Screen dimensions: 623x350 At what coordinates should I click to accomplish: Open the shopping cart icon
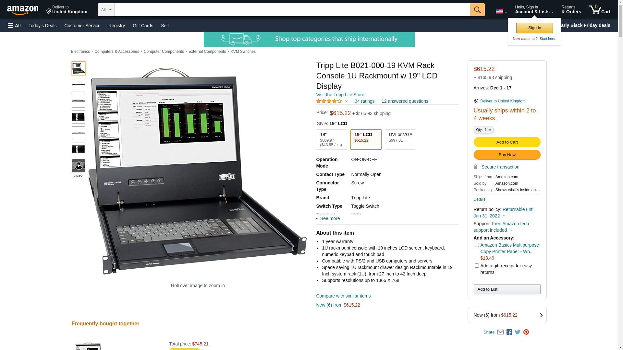click(599, 10)
